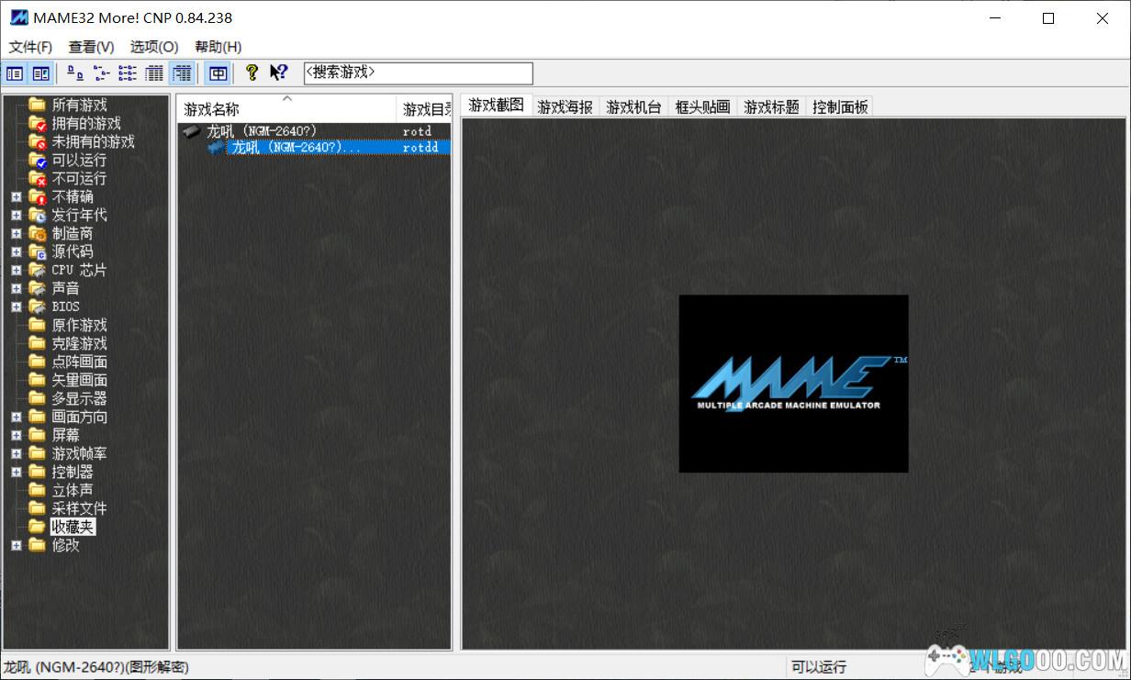Expand the 发行年代 tree node
1131x680 pixels.
[x=16, y=215]
